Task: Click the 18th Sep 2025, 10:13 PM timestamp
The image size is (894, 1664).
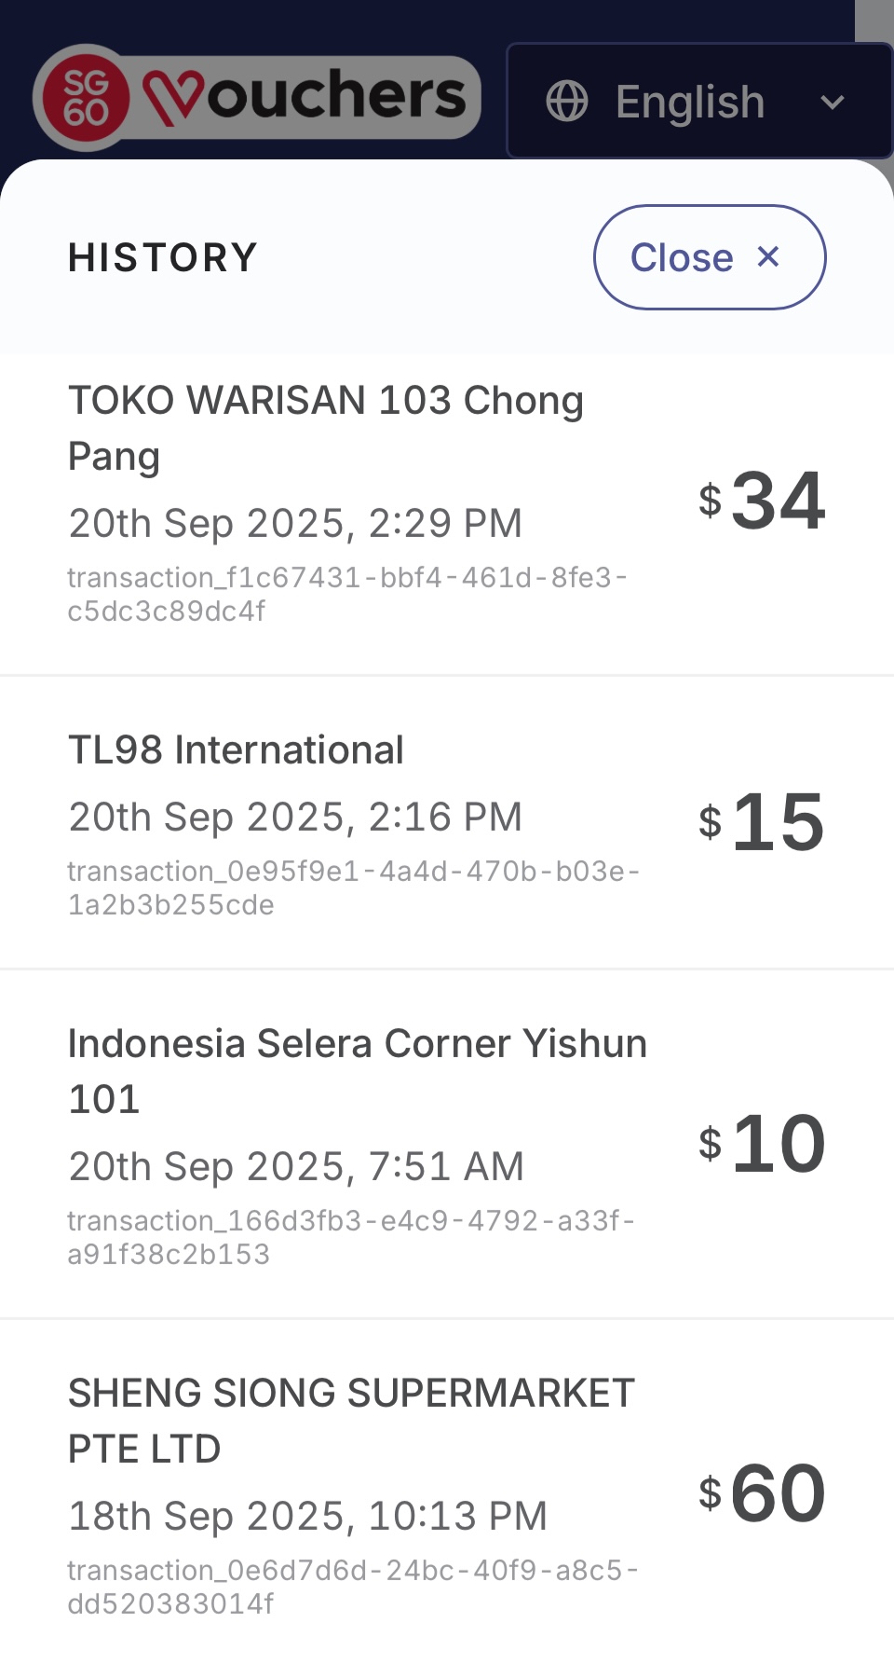Action: pos(307,1516)
